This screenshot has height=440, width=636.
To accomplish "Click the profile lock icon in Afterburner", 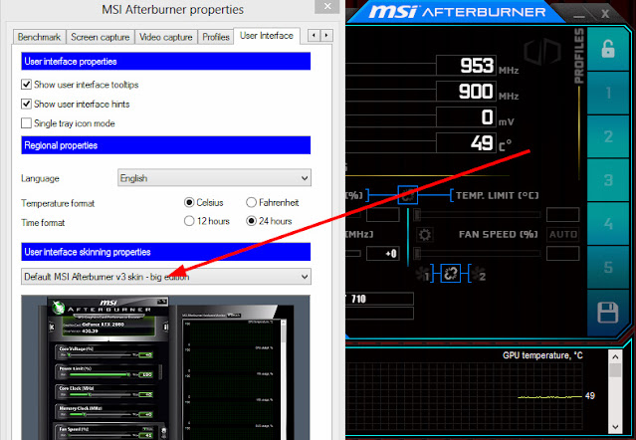I will tap(607, 50).
